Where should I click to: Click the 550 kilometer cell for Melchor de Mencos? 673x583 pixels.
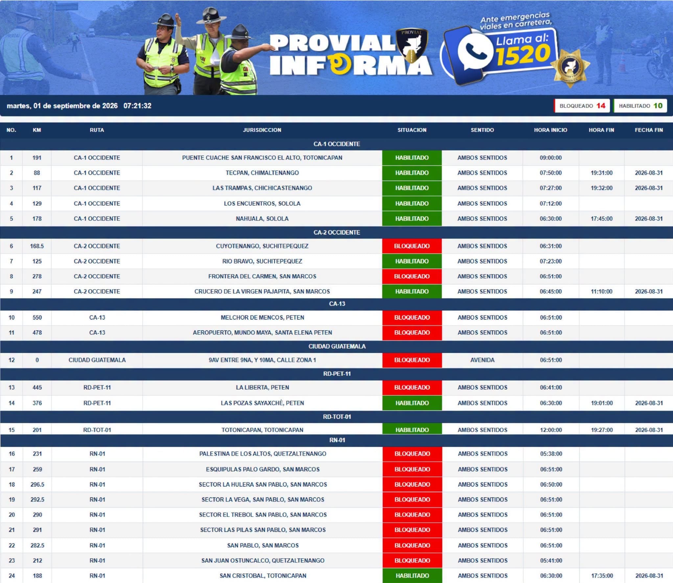[x=37, y=318]
